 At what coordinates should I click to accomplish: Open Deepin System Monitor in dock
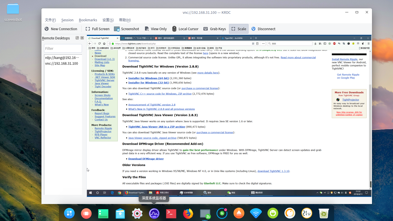pos(154,213)
